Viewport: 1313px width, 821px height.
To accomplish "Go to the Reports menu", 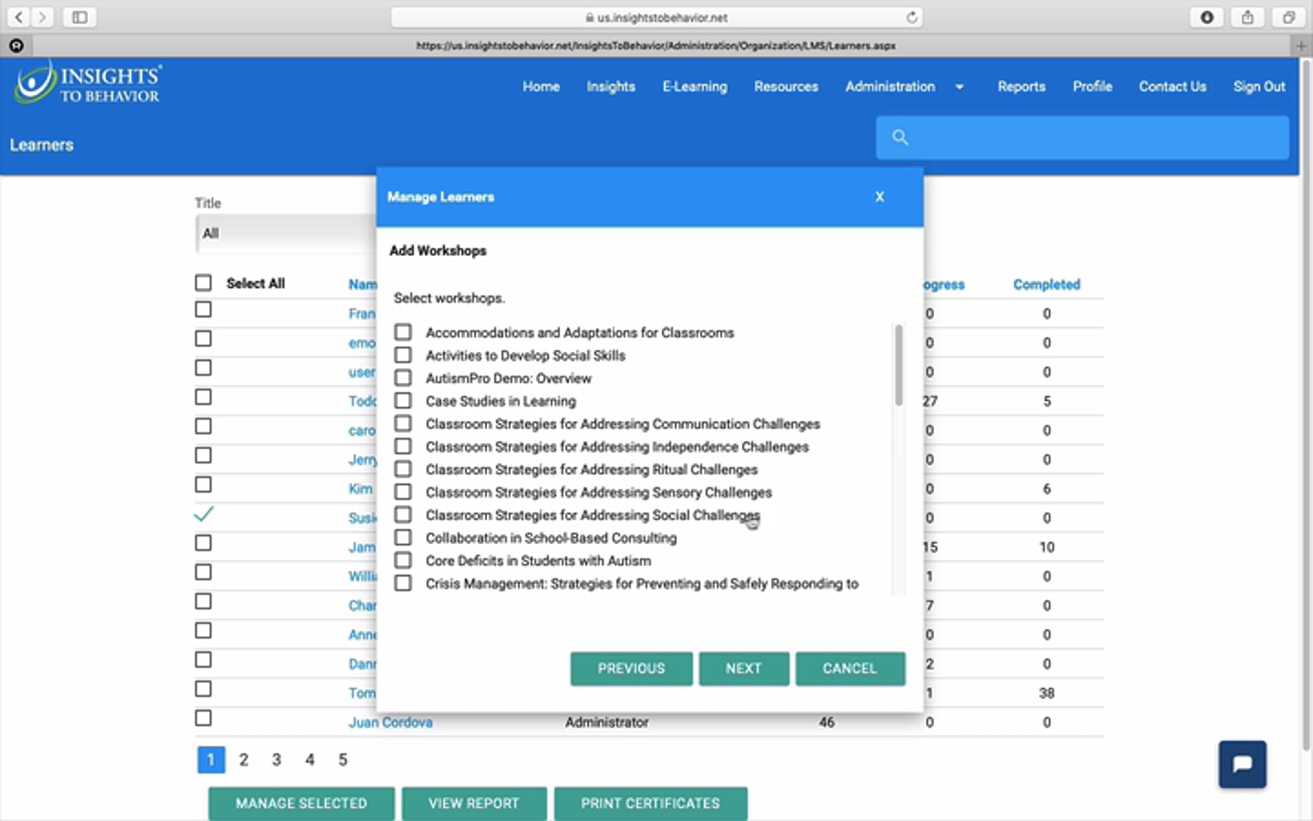I will click(1021, 86).
